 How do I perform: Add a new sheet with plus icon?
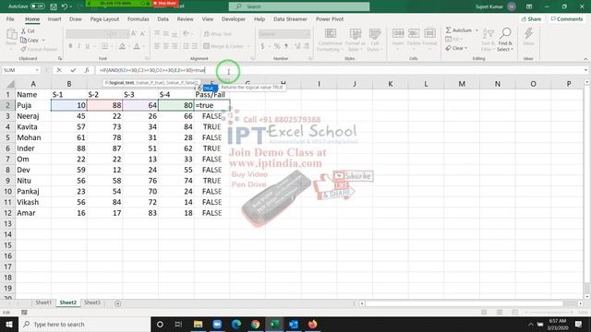(x=117, y=303)
